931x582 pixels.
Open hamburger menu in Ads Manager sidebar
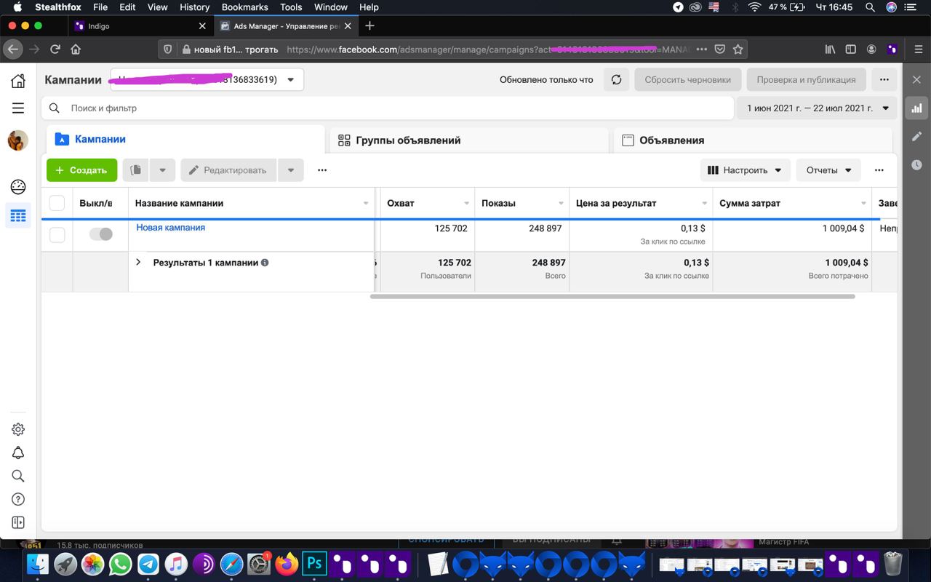18,108
